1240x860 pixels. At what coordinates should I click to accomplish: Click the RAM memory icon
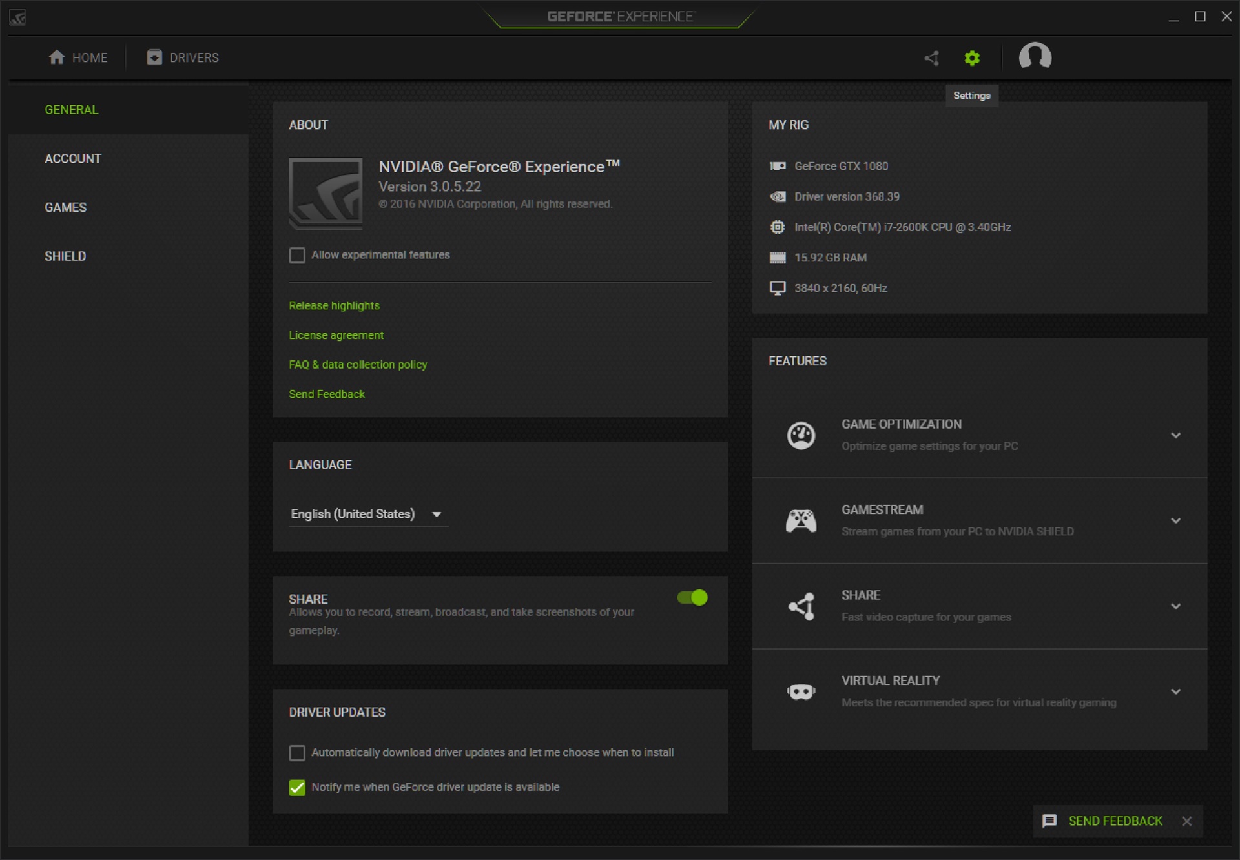point(778,258)
